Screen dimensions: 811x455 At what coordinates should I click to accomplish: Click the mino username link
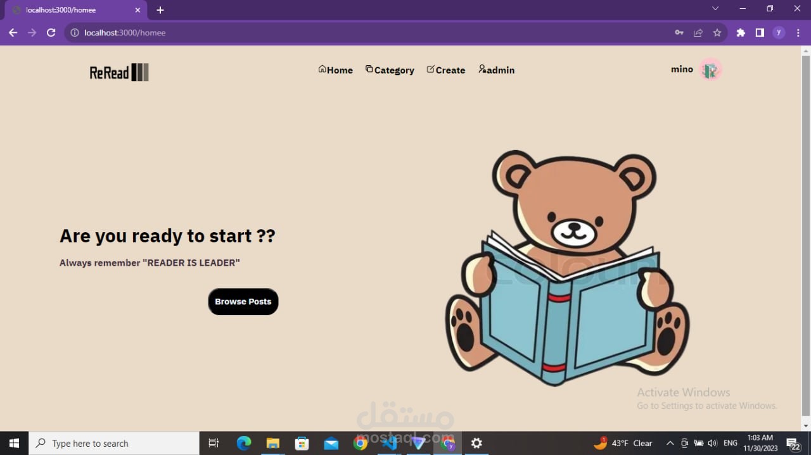682,69
